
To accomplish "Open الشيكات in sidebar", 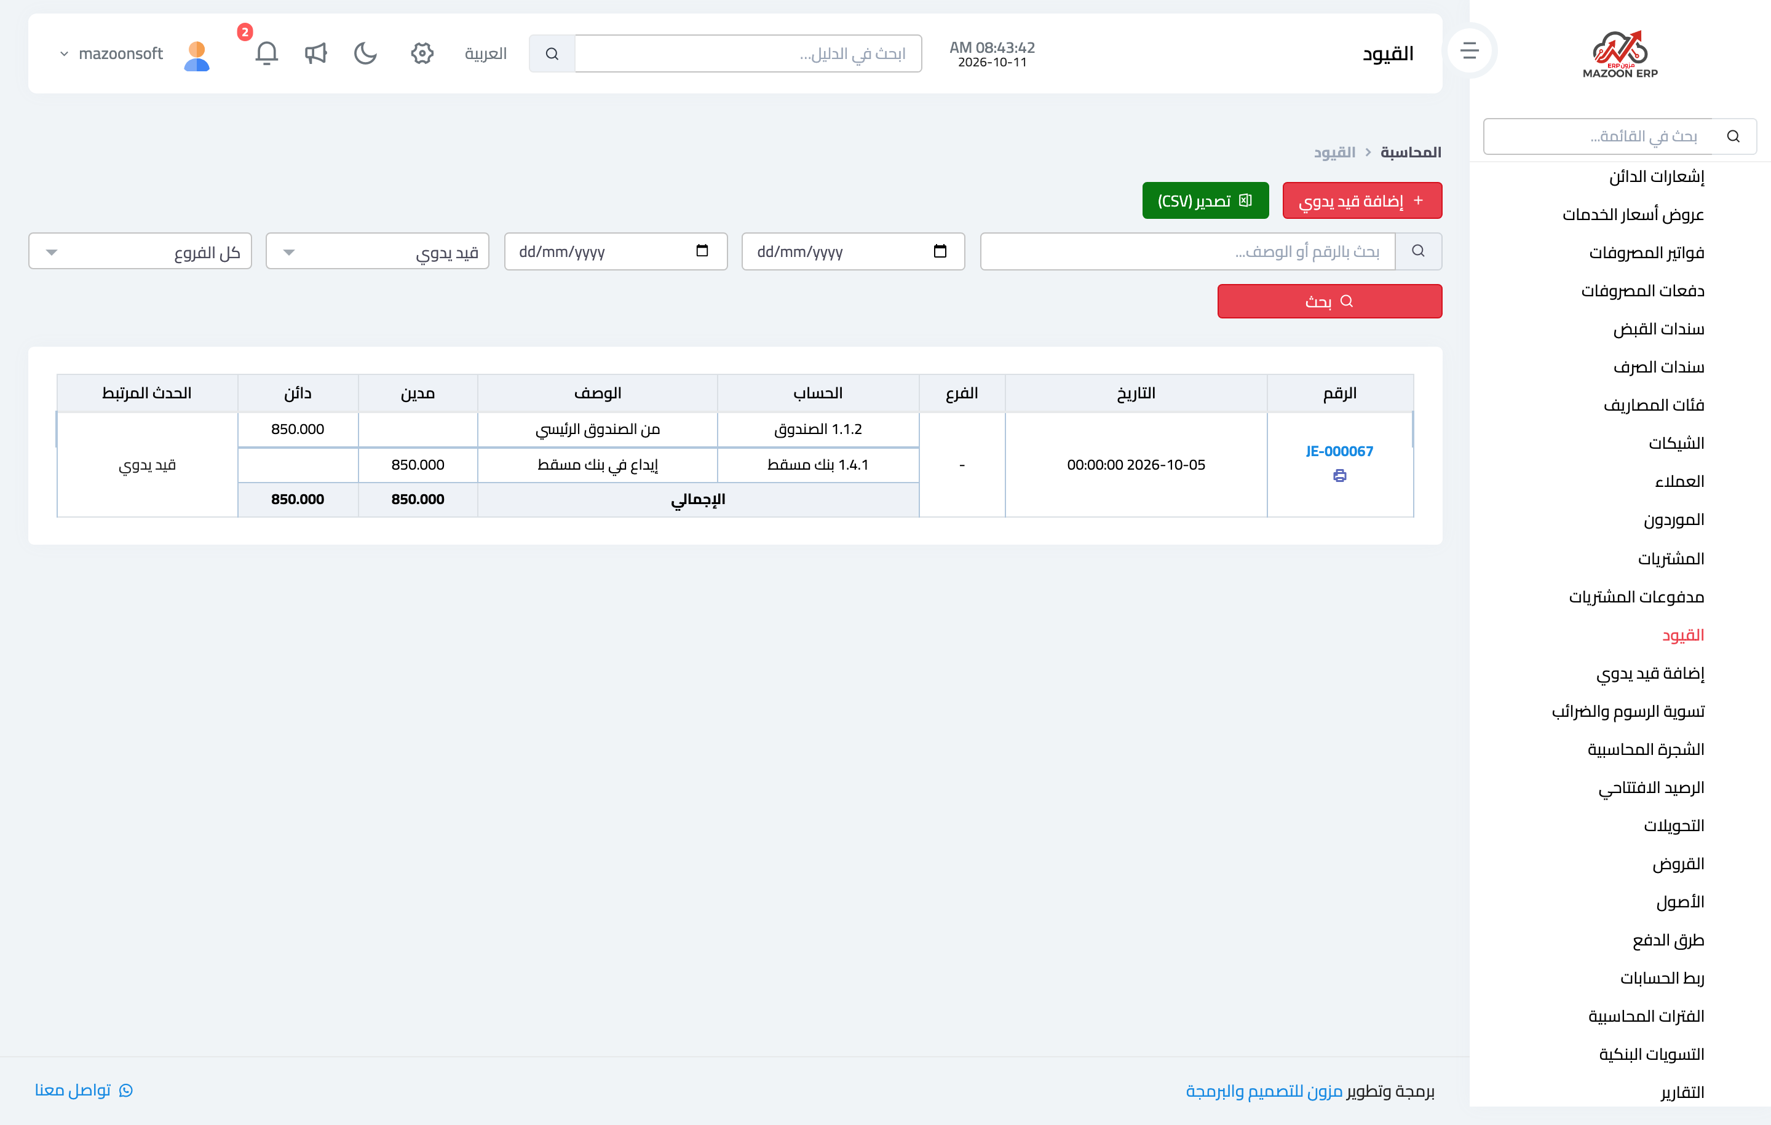I will point(1676,443).
